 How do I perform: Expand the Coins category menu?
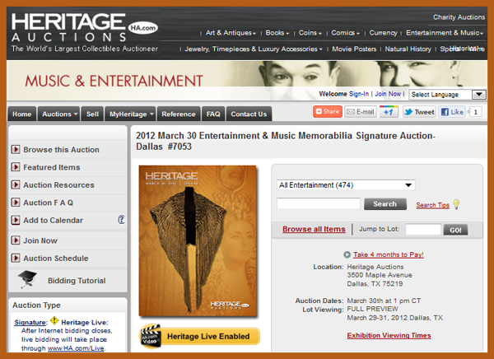click(x=310, y=33)
